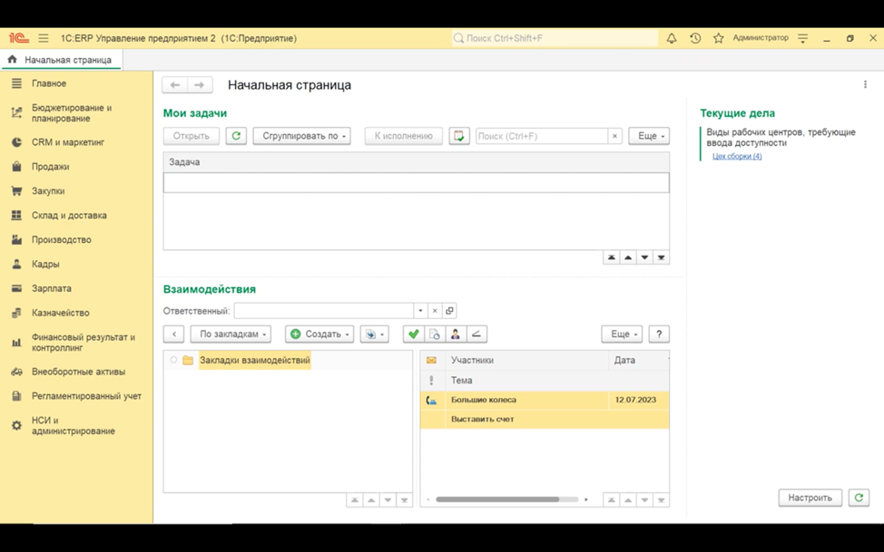Open Бюджетирование и планирование section
The image size is (884, 552).
72,112
